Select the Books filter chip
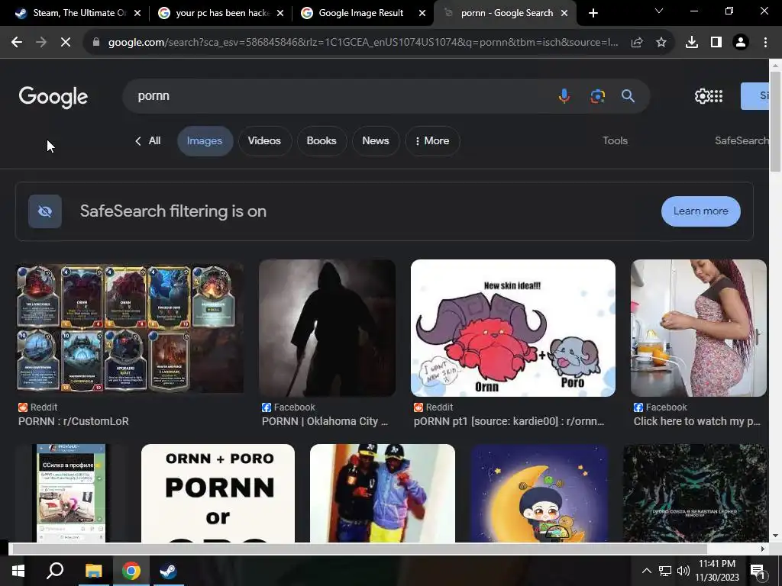 point(322,141)
